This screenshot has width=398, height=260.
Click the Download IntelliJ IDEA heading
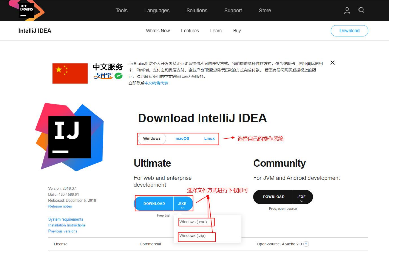[202, 118]
